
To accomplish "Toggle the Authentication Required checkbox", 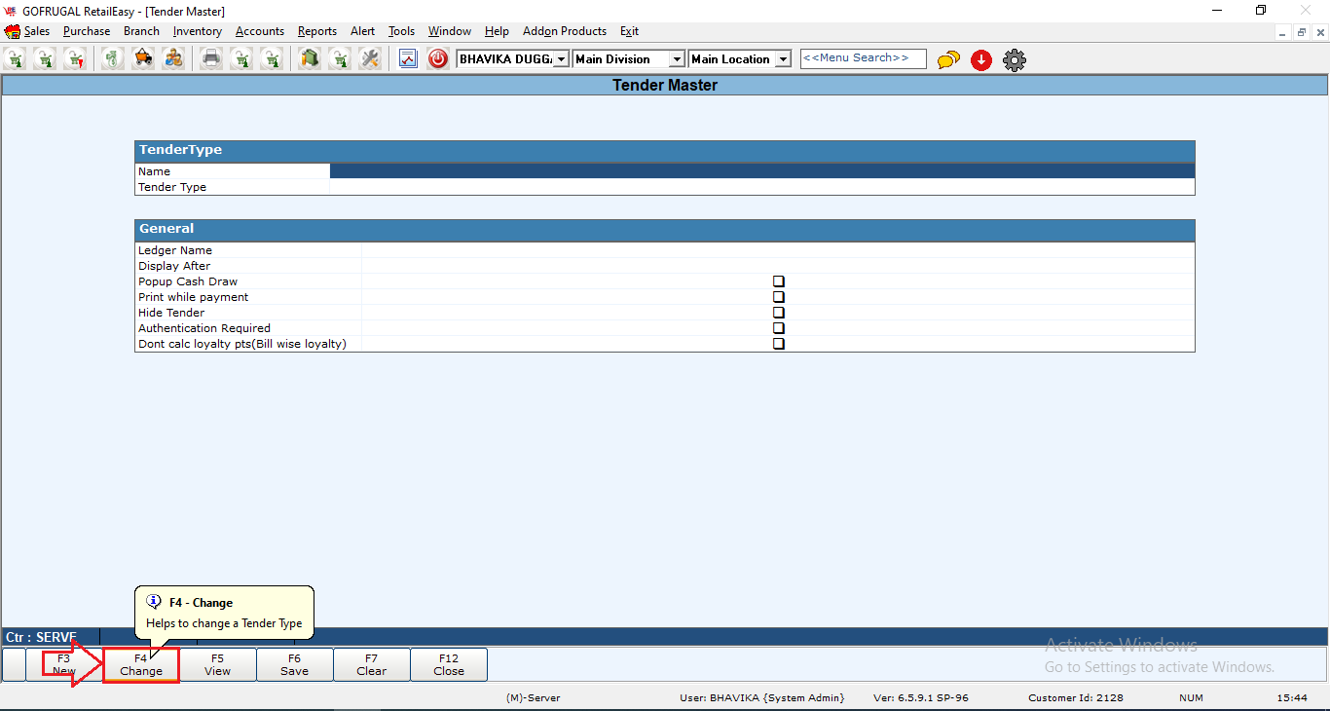I will point(779,328).
